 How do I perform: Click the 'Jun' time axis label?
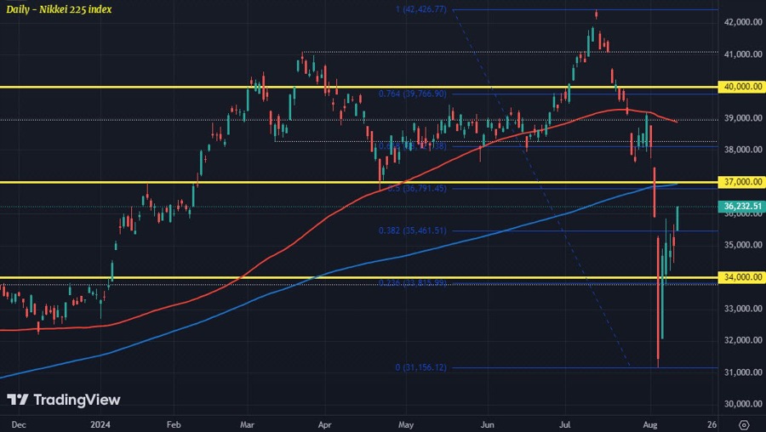point(488,424)
